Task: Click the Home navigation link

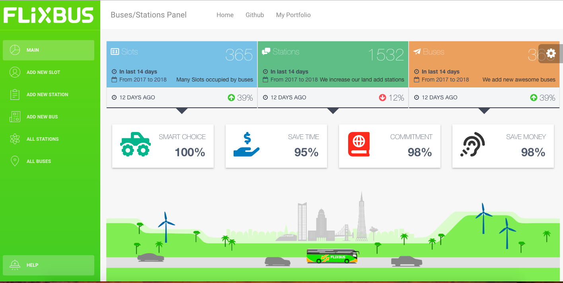Action: pyautogui.click(x=225, y=15)
